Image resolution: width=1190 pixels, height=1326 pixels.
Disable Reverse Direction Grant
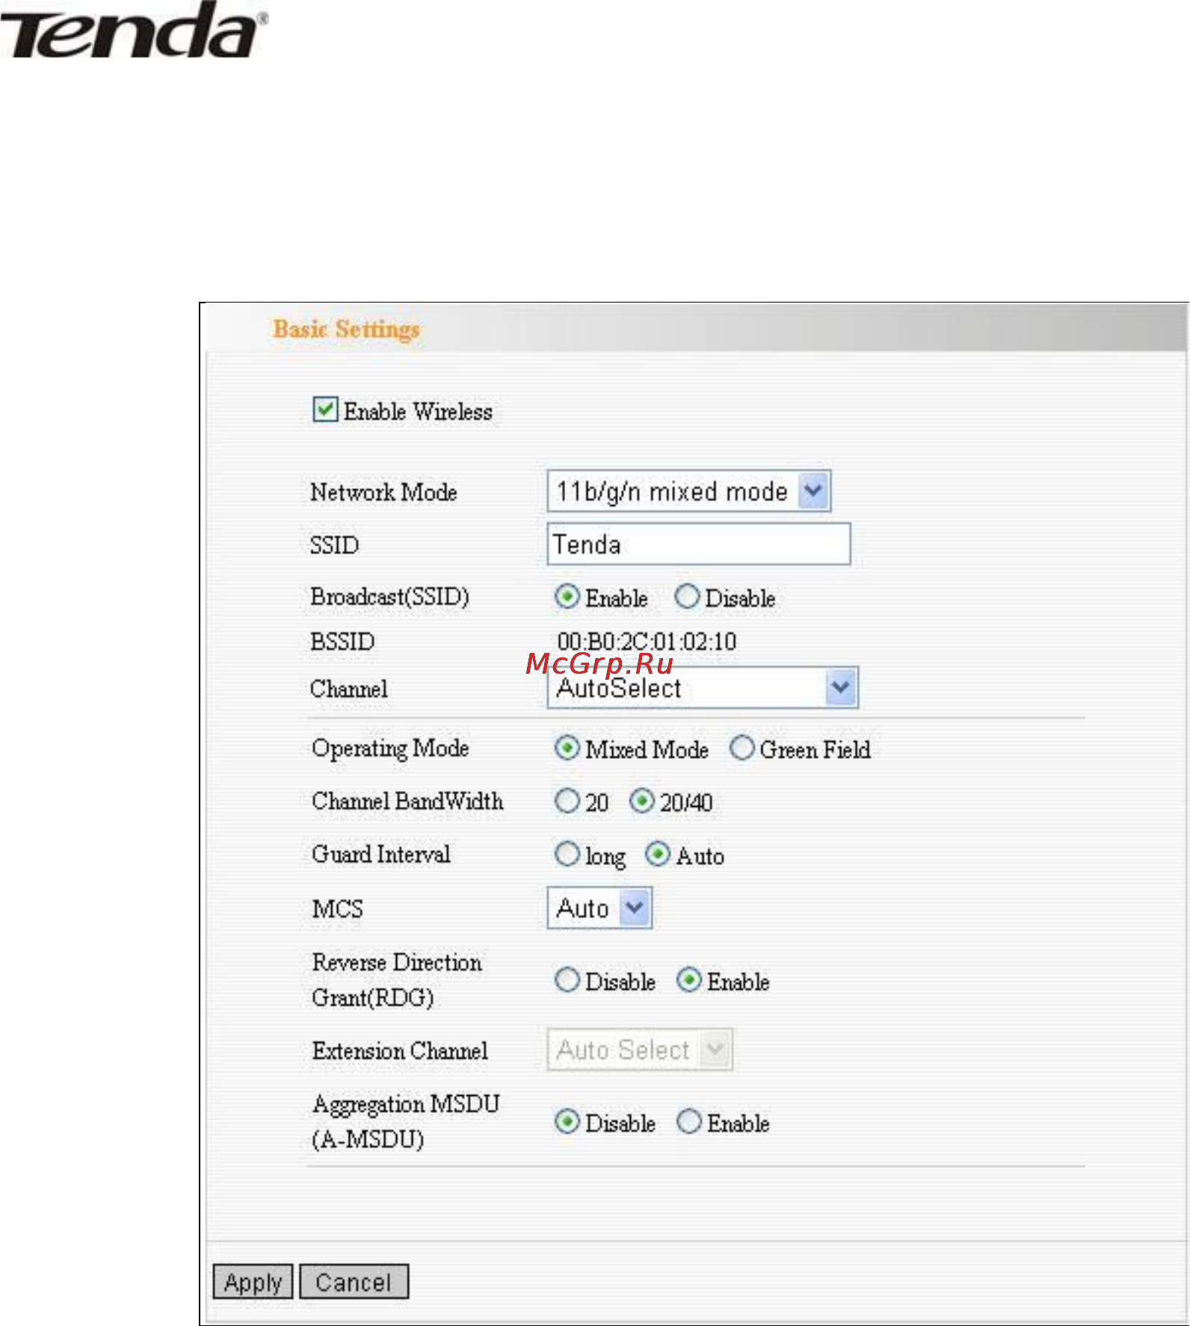tap(567, 980)
